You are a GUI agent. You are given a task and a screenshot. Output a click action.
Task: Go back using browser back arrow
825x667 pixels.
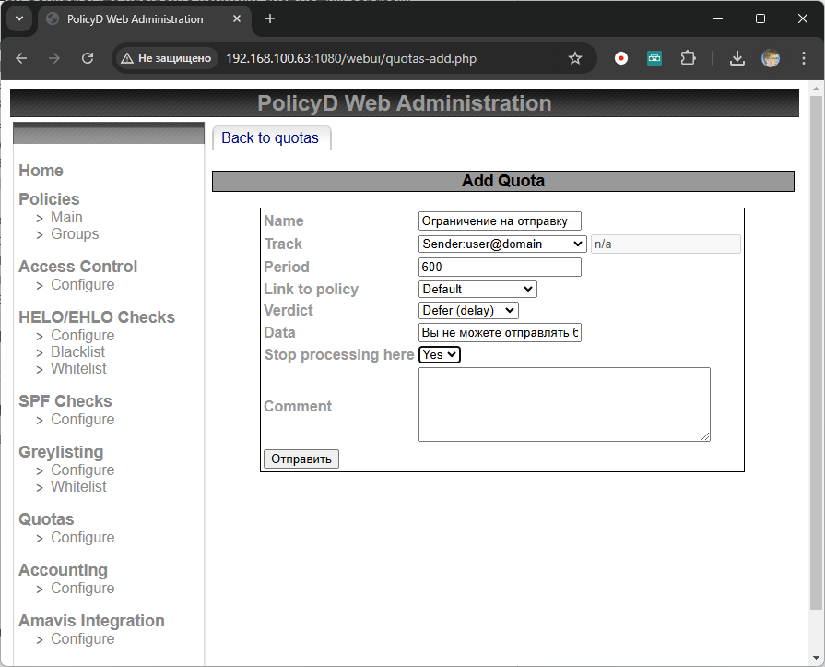(x=21, y=58)
